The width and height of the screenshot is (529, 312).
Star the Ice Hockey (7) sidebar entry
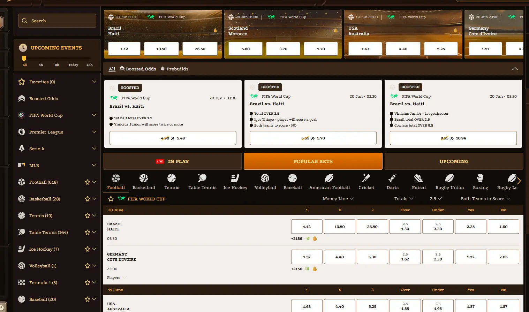click(x=88, y=249)
